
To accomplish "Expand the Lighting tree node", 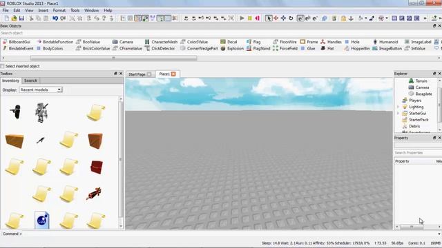I will [x=398, y=107].
